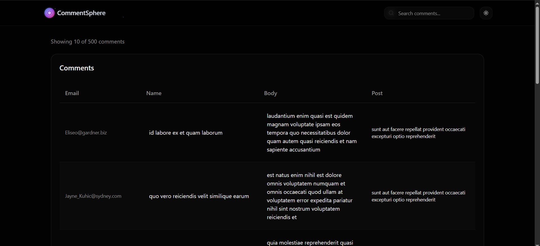Click post title in Eliseo@gardner.biz row

(418, 133)
